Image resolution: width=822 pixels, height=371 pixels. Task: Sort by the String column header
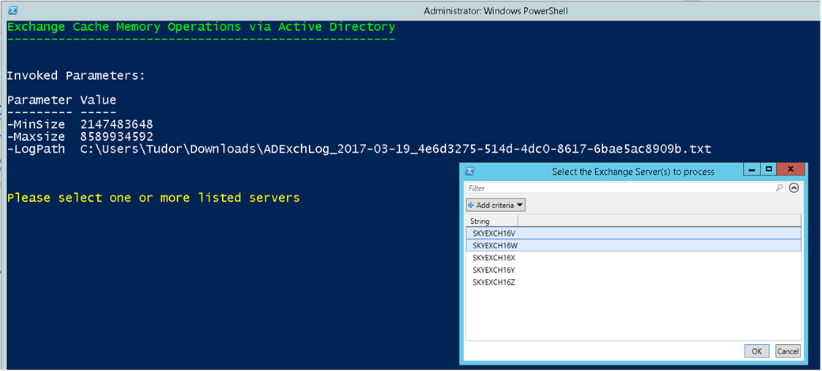point(491,221)
